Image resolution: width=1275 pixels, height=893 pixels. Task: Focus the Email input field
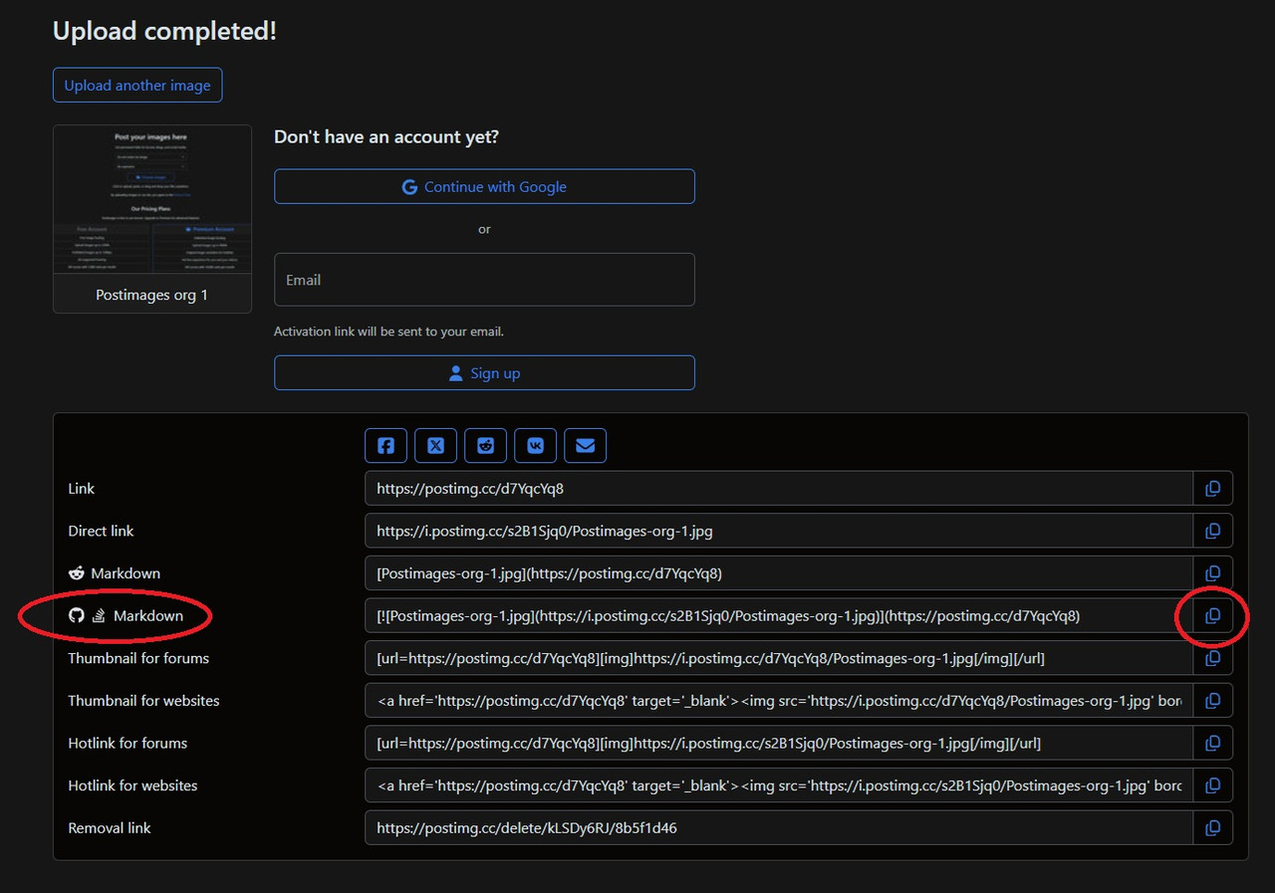[x=484, y=280]
